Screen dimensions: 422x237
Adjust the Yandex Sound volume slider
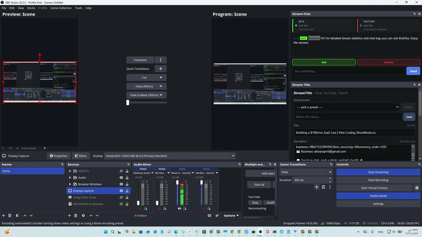coord(201,183)
